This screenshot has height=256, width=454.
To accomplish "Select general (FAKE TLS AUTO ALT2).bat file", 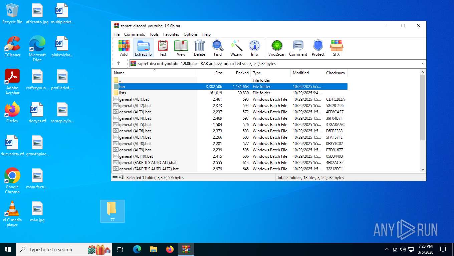I will [230, 169].
